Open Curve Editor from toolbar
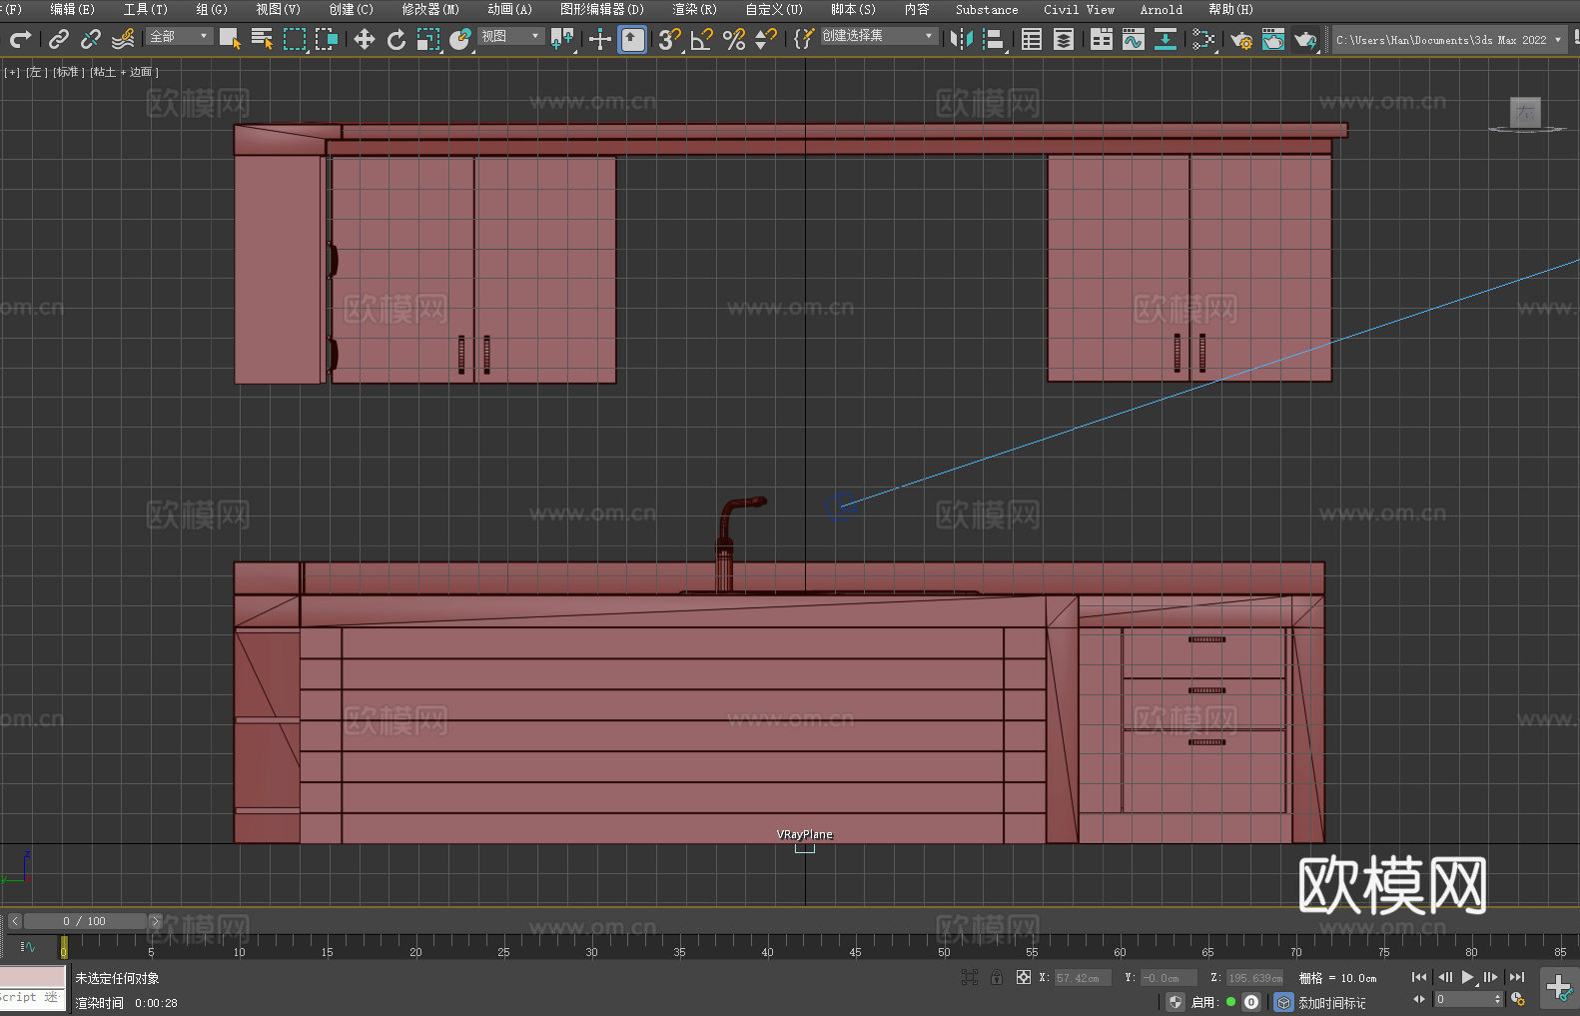Image resolution: width=1580 pixels, height=1016 pixels. coord(1134,39)
